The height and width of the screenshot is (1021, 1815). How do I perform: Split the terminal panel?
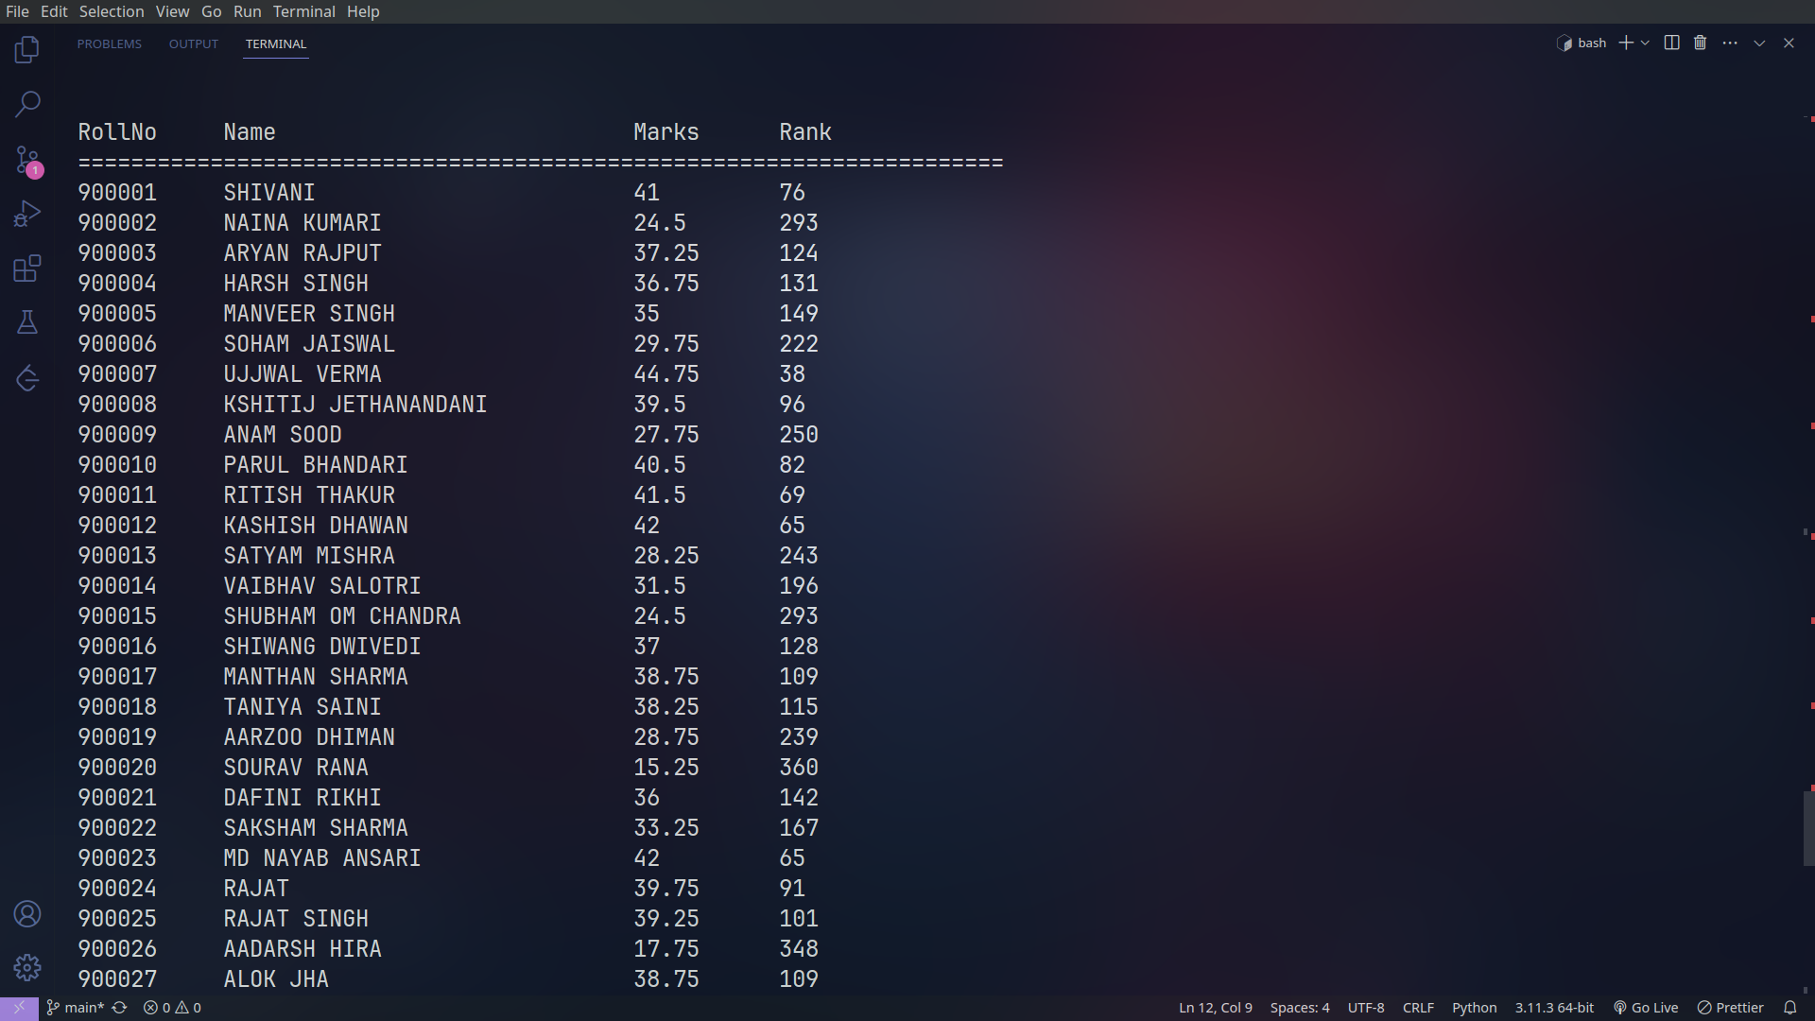[x=1671, y=43]
